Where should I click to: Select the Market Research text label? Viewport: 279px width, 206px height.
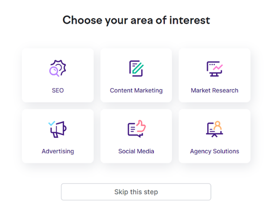214,90
